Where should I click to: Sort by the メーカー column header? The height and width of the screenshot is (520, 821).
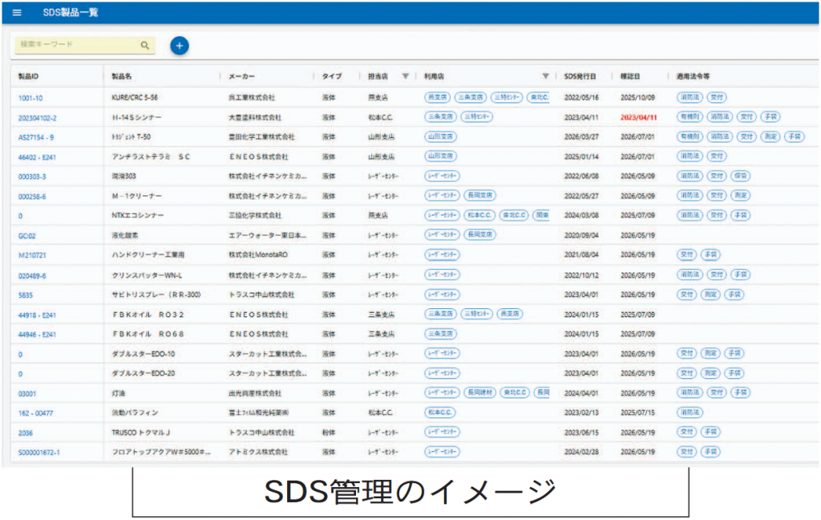241,76
